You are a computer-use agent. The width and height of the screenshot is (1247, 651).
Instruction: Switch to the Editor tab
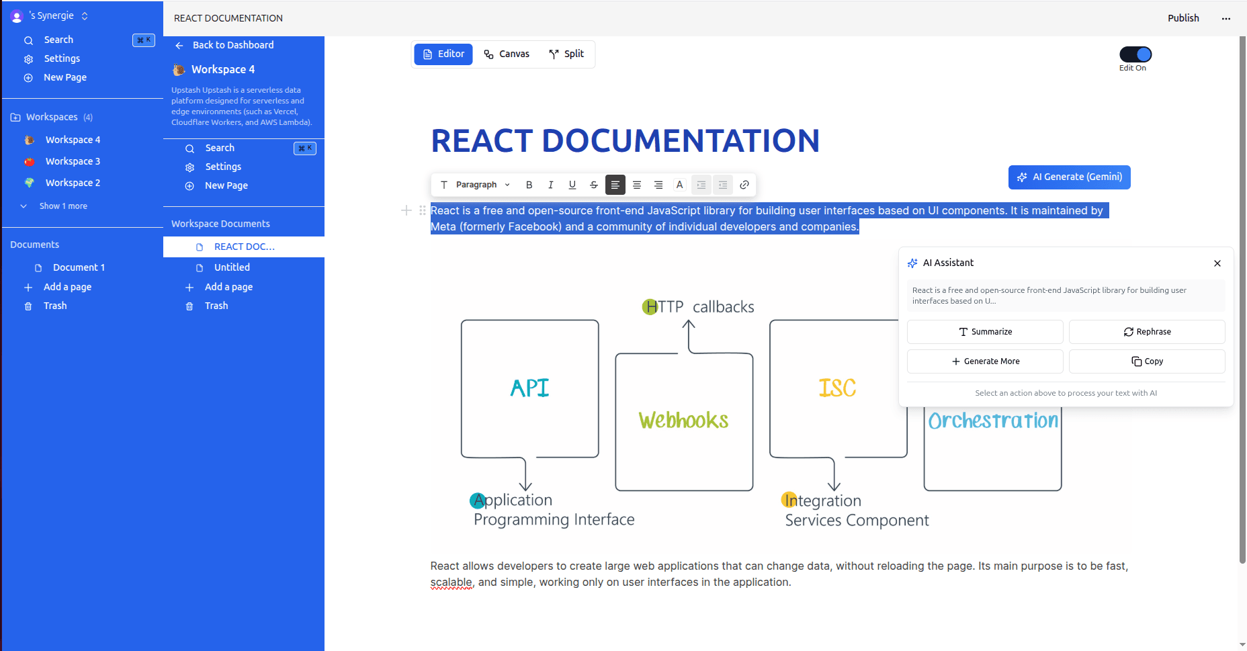(x=443, y=54)
